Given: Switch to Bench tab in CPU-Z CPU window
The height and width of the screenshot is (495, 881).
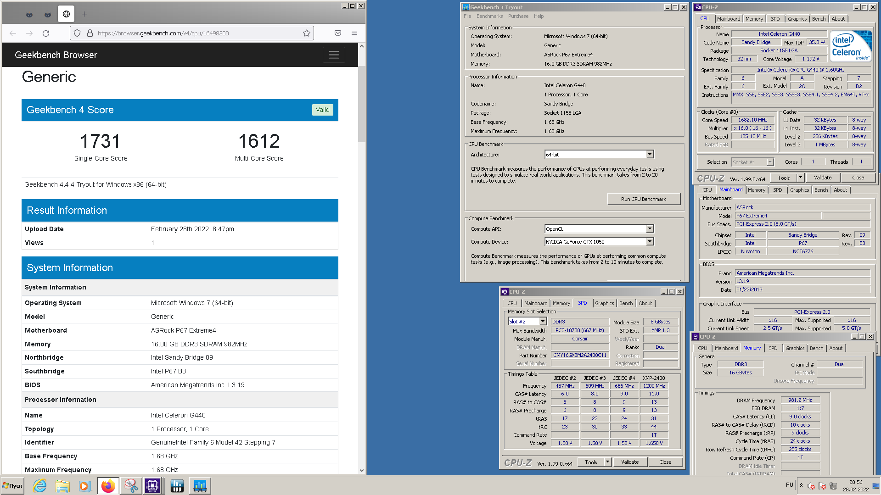Looking at the screenshot, I should coord(819,19).
